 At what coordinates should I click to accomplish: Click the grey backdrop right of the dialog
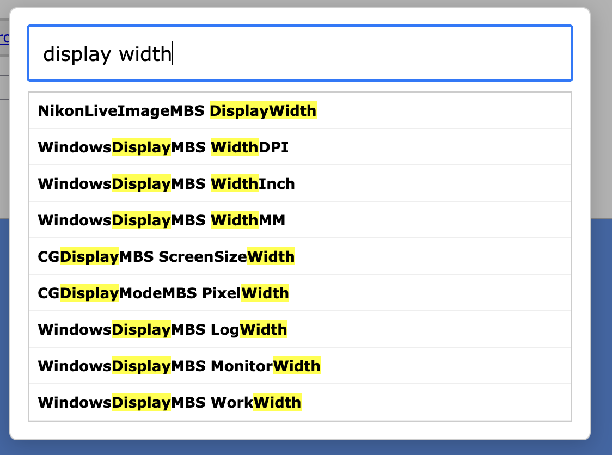click(x=602, y=109)
